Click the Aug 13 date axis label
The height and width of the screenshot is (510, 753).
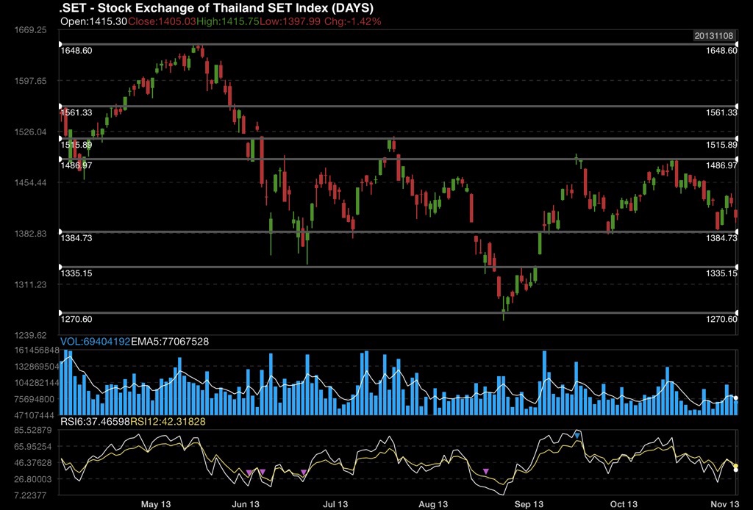[433, 504]
